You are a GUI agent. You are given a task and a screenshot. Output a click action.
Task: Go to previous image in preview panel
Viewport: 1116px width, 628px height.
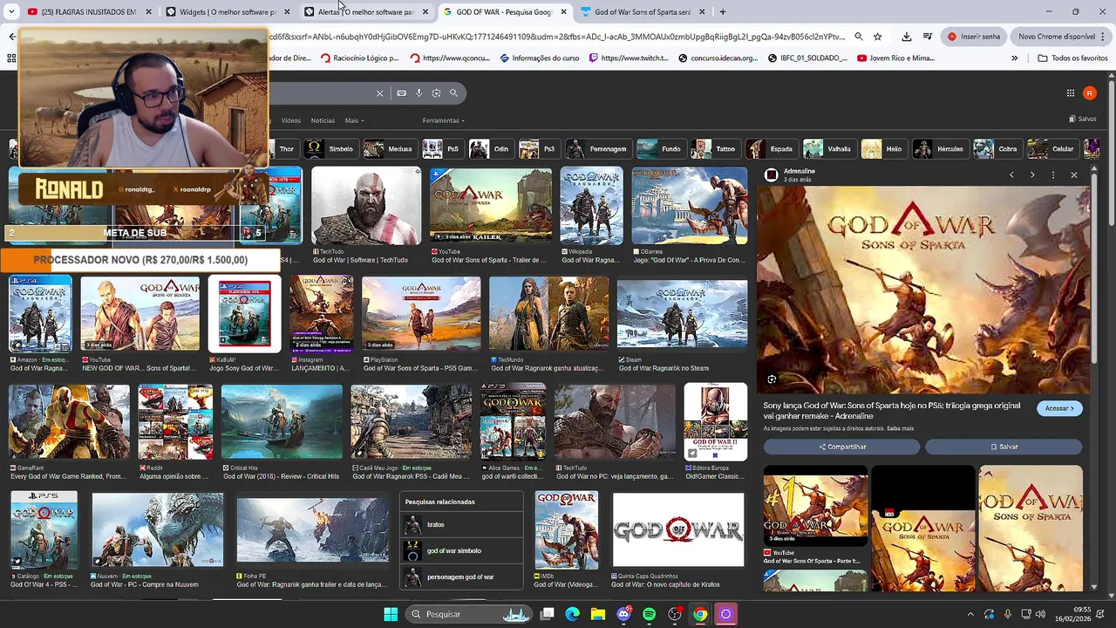1011,175
